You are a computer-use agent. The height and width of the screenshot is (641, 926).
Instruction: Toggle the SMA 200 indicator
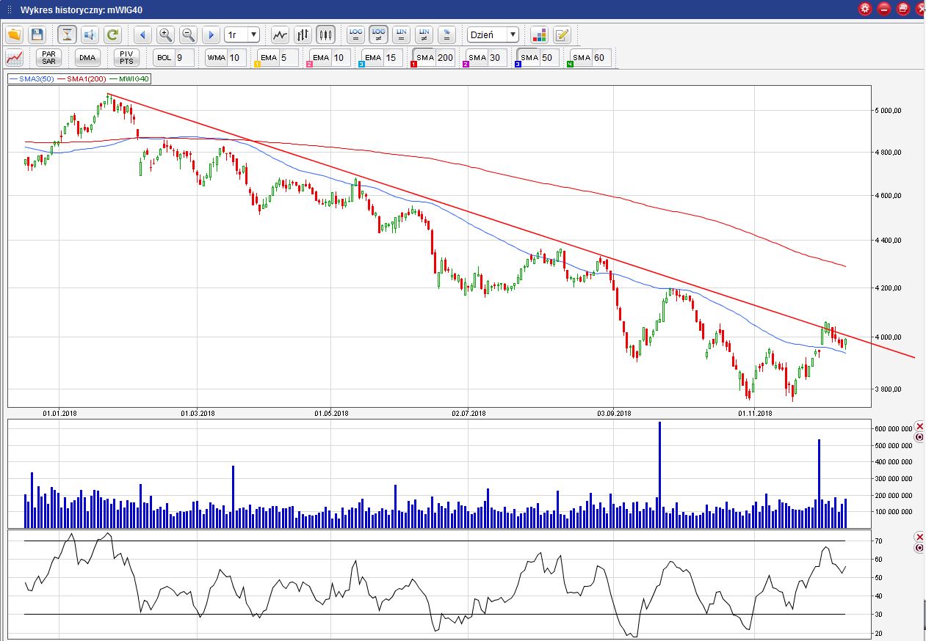[x=424, y=57]
